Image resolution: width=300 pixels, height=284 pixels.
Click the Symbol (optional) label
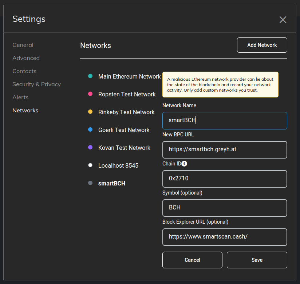point(182,193)
